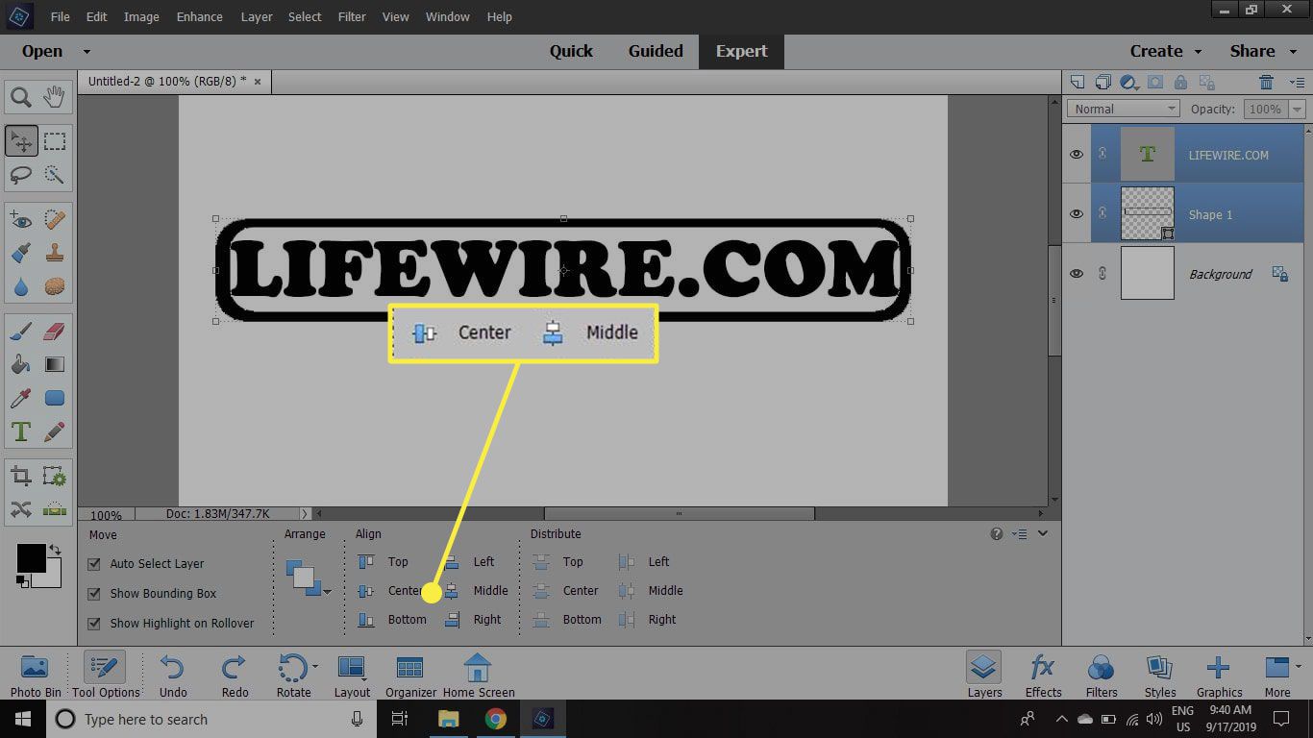Viewport: 1313px width, 738px height.
Task: Select the Type tool
Action: pos(21,431)
